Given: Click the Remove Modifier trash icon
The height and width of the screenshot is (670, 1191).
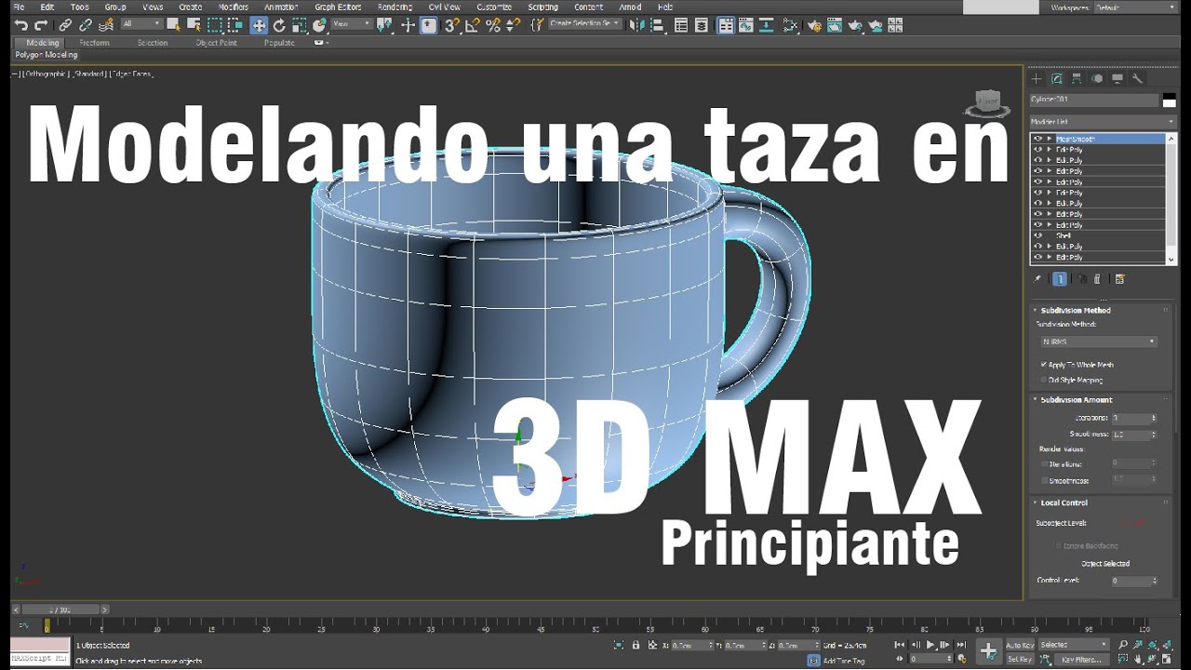Looking at the screenshot, I should click(x=1097, y=278).
